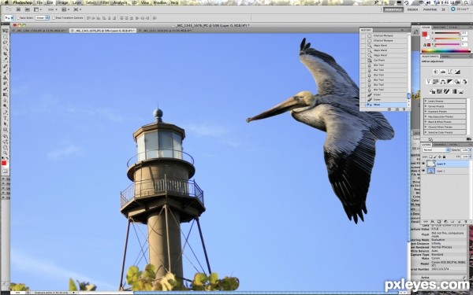Select the Brush tool

click(6, 72)
